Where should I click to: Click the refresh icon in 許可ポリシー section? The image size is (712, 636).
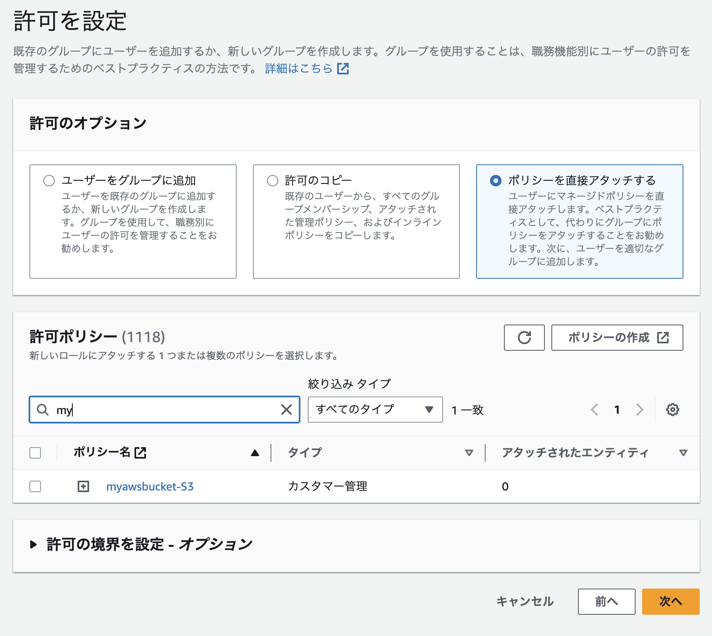(524, 338)
